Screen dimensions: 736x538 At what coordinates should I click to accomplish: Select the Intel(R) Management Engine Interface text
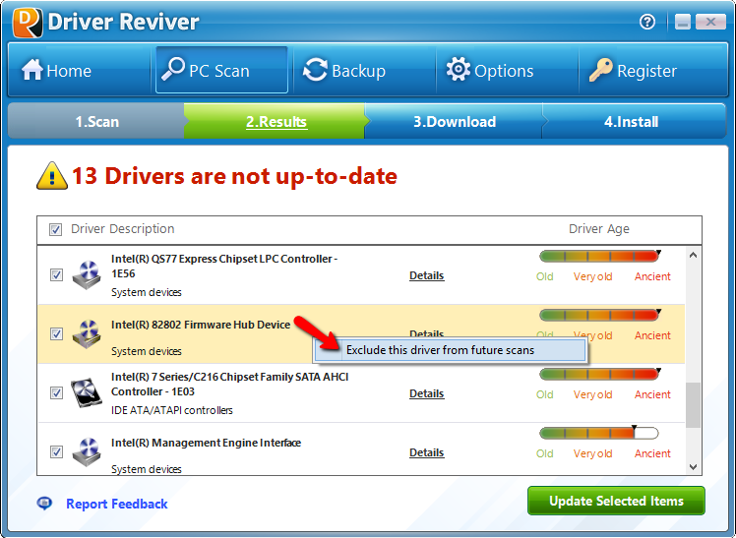pos(206,443)
